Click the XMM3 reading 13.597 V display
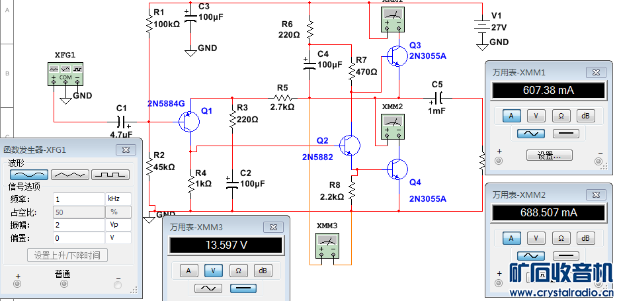 coord(226,245)
